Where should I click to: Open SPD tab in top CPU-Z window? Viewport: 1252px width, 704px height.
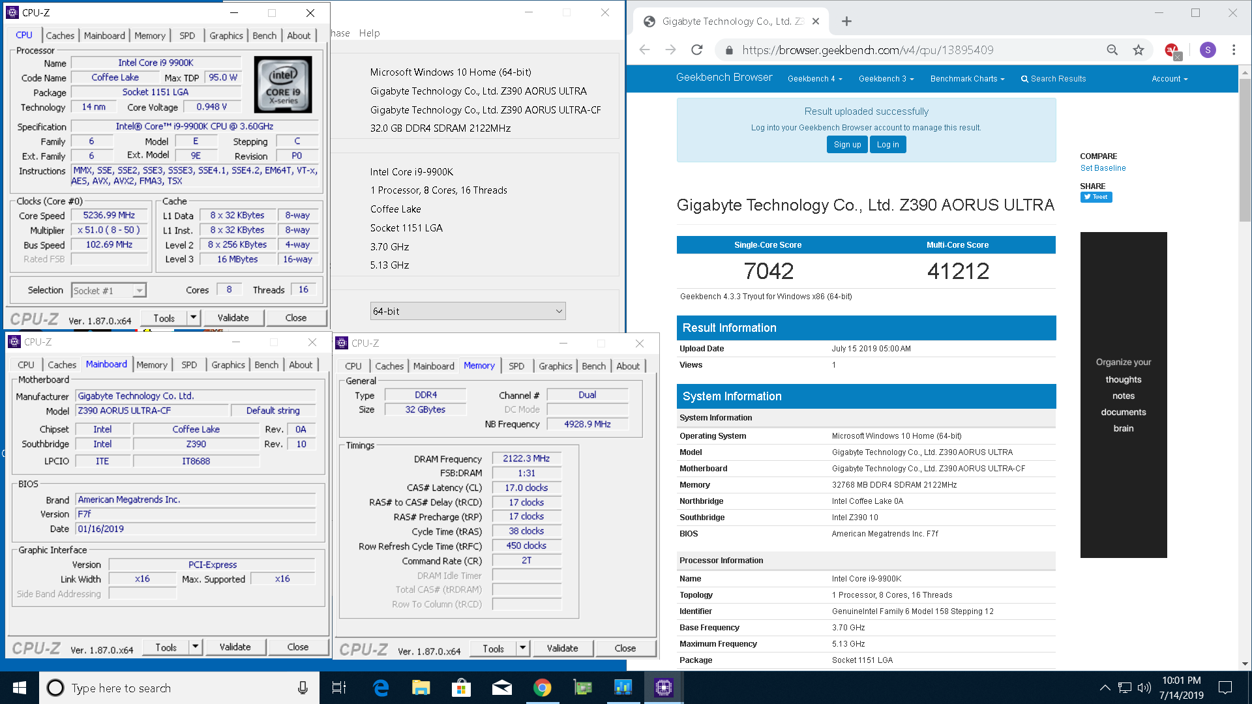point(187,36)
